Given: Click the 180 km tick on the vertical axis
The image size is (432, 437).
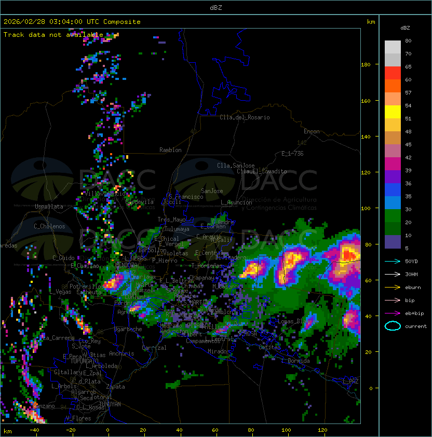Looking at the screenshot, I should click(366, 65).
